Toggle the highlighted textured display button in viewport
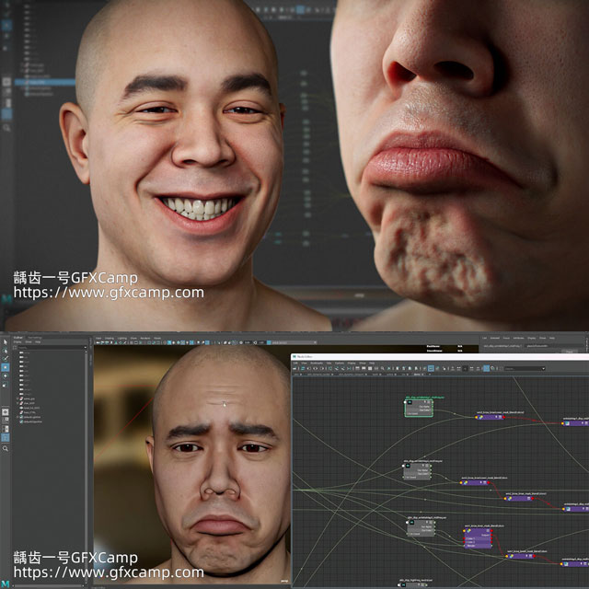 pyautogui.click(x=182, y=342)
